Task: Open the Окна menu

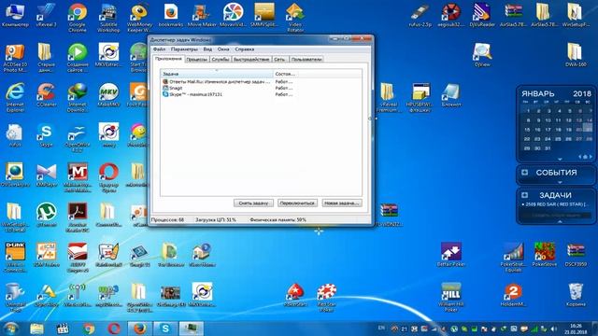Action: point(223,49)
